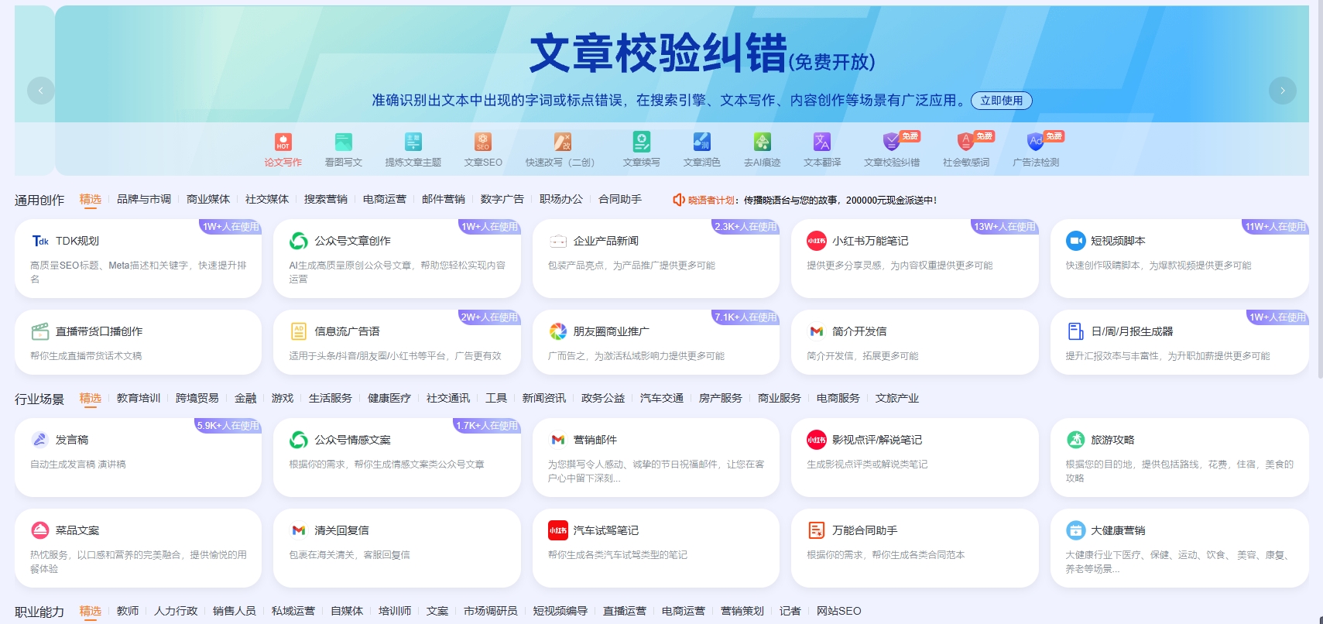Select 短视频编导 tab
The image size is (1323, 624).
(x=560, y=611)
